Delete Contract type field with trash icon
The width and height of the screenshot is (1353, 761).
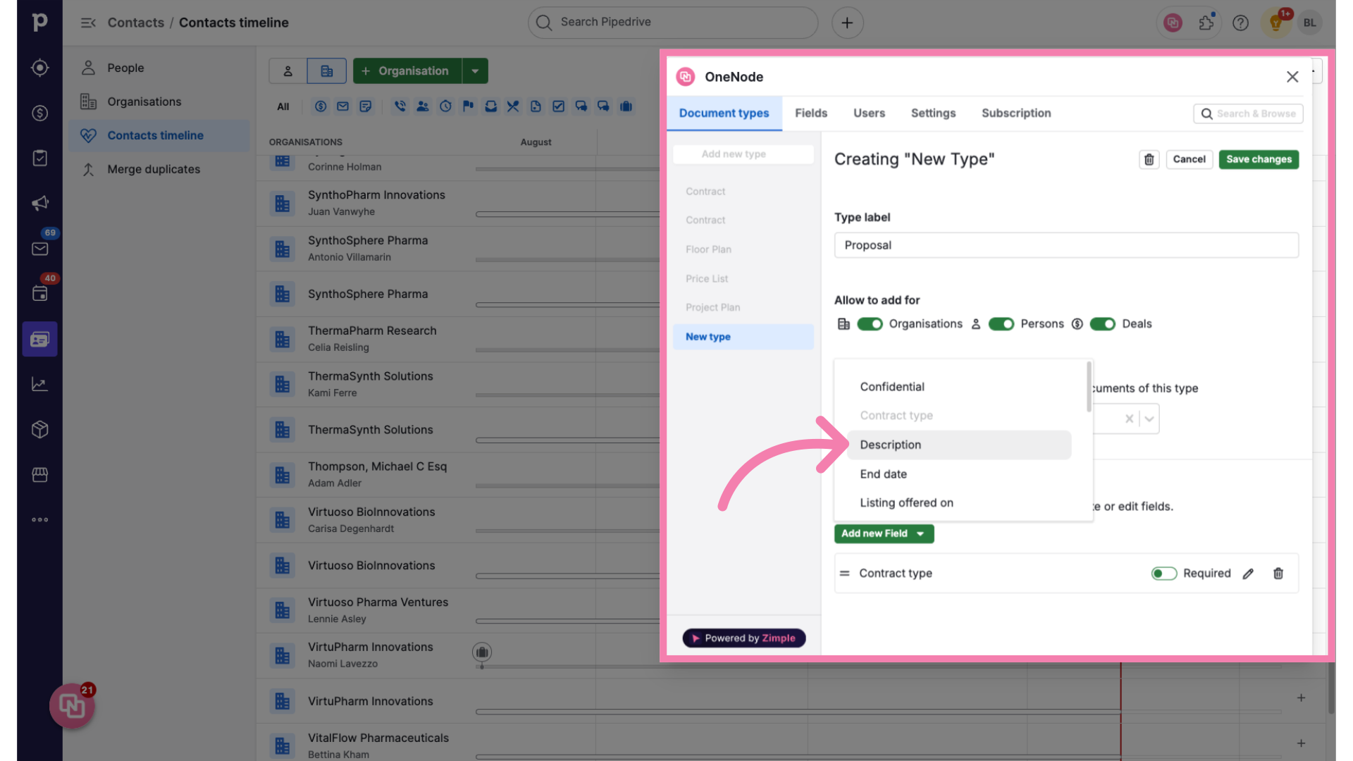(1278, 574)
